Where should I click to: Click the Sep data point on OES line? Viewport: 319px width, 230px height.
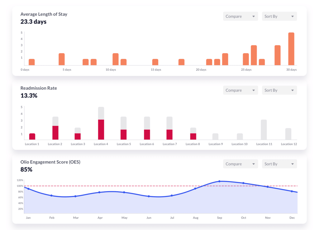(219, 181)
